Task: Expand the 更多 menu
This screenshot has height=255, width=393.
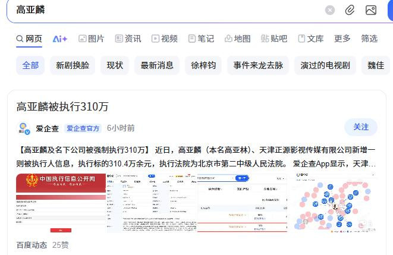Action: point(342,39)
